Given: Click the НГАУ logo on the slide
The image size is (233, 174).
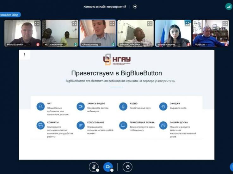Looking at the screenshot, I should click(117, 60).
